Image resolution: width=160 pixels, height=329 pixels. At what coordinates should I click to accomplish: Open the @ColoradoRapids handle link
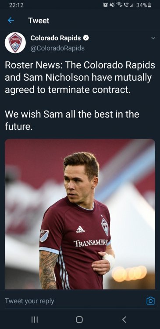(57, 48)
